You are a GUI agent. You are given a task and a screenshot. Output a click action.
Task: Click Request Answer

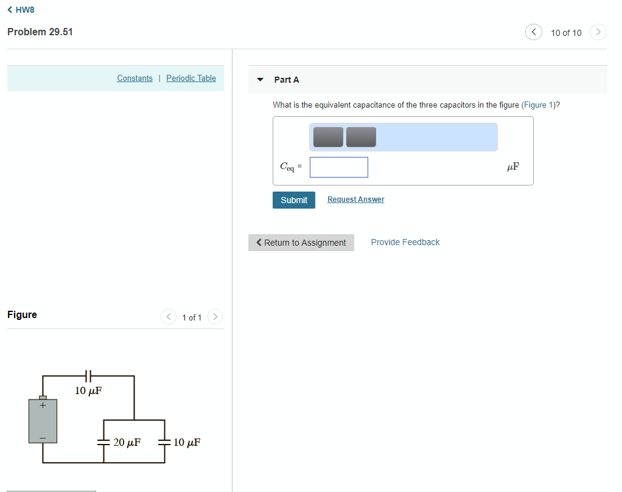355,199
